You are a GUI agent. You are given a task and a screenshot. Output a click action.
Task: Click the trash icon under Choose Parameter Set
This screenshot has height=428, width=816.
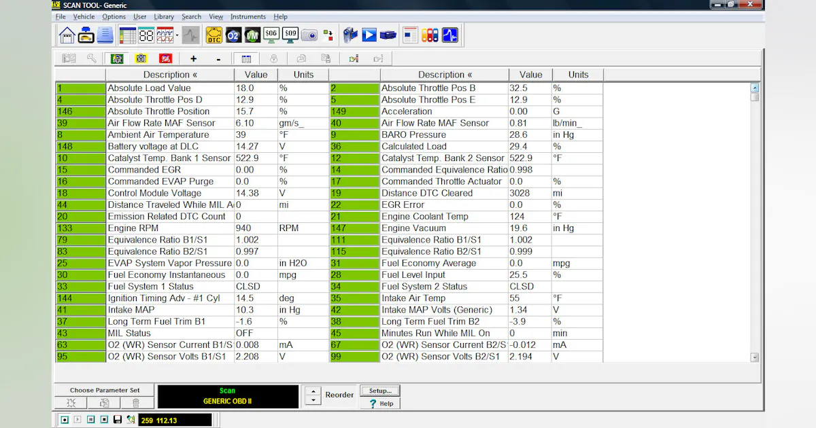136,403
